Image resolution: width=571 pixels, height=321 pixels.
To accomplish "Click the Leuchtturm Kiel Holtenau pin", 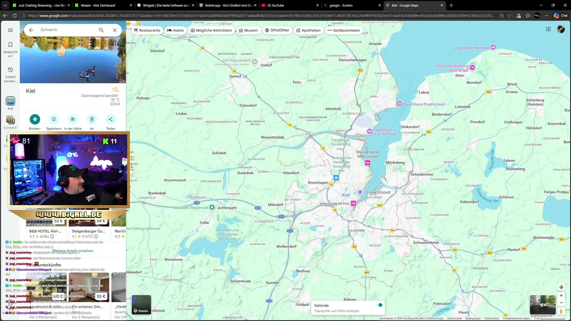I will (369, 131).
